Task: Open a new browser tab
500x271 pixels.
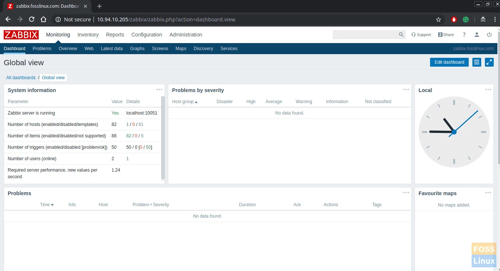Action: 99,6
